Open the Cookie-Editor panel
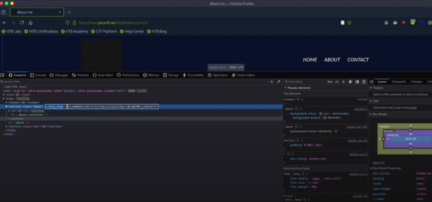 (x=243, y=75)
